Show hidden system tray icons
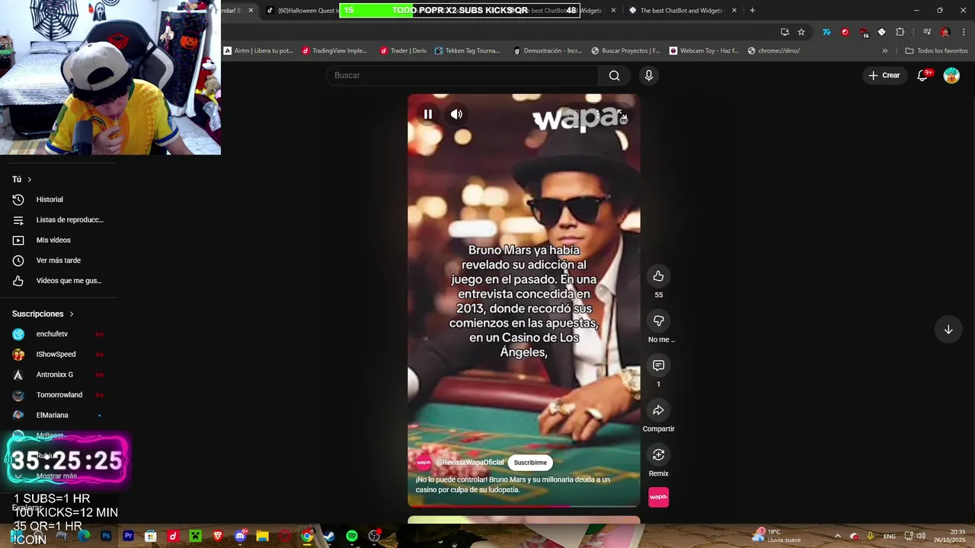This screenshot has height=548, width=975. click(837, 536)
